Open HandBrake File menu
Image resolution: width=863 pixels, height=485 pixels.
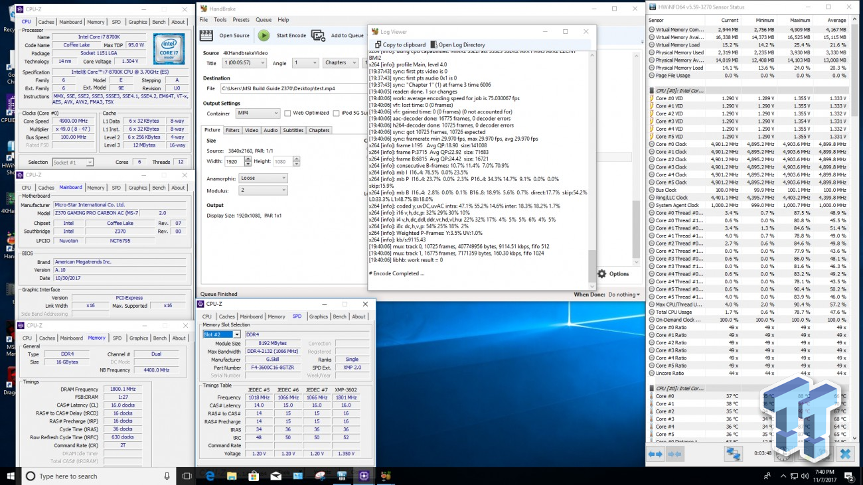(204, 20)
